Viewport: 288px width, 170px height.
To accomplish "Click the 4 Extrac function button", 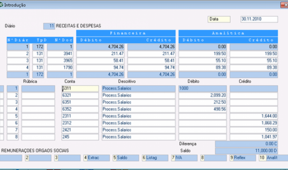I will [97, 158].
